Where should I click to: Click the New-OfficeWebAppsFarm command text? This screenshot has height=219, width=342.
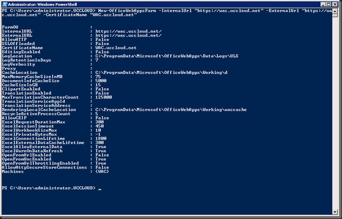[127, 11]
